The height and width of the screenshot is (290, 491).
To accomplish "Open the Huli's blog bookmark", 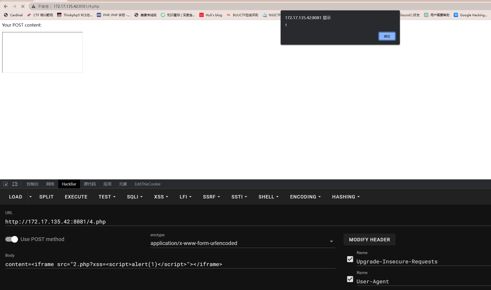I will coord(211,15).
